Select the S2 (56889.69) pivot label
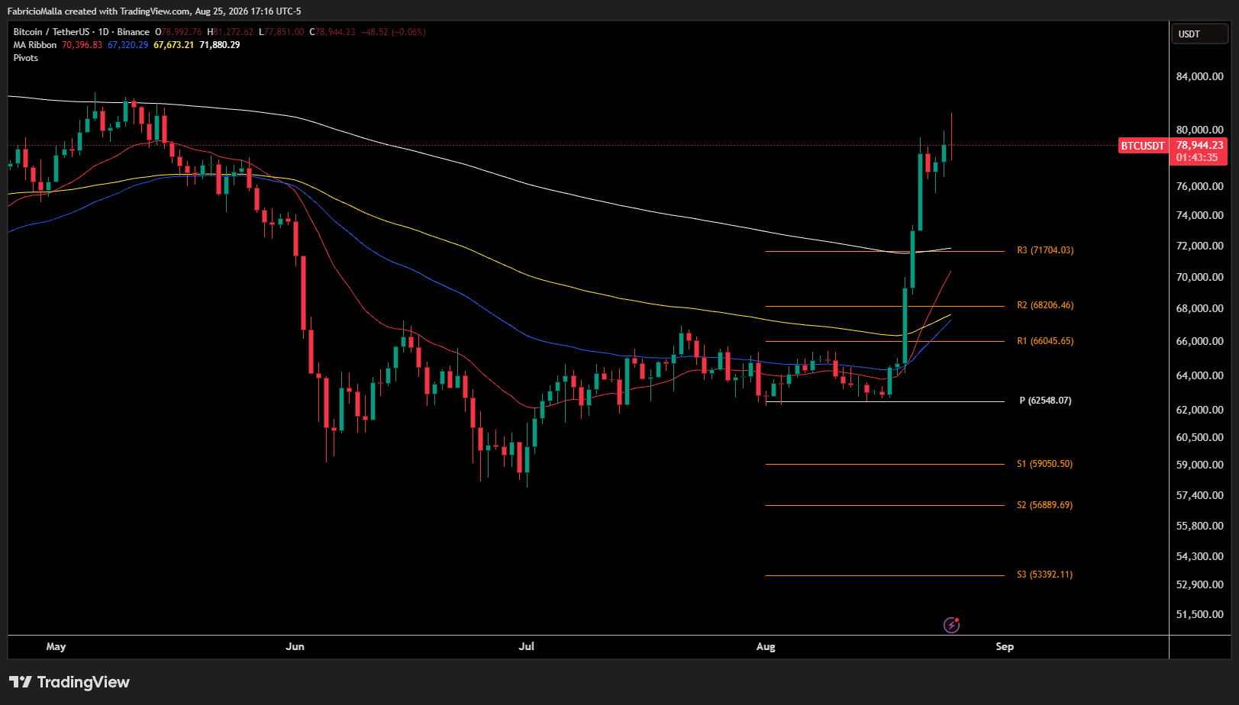This screenshot has width=1239, height=705. [x=1044, y=505]
